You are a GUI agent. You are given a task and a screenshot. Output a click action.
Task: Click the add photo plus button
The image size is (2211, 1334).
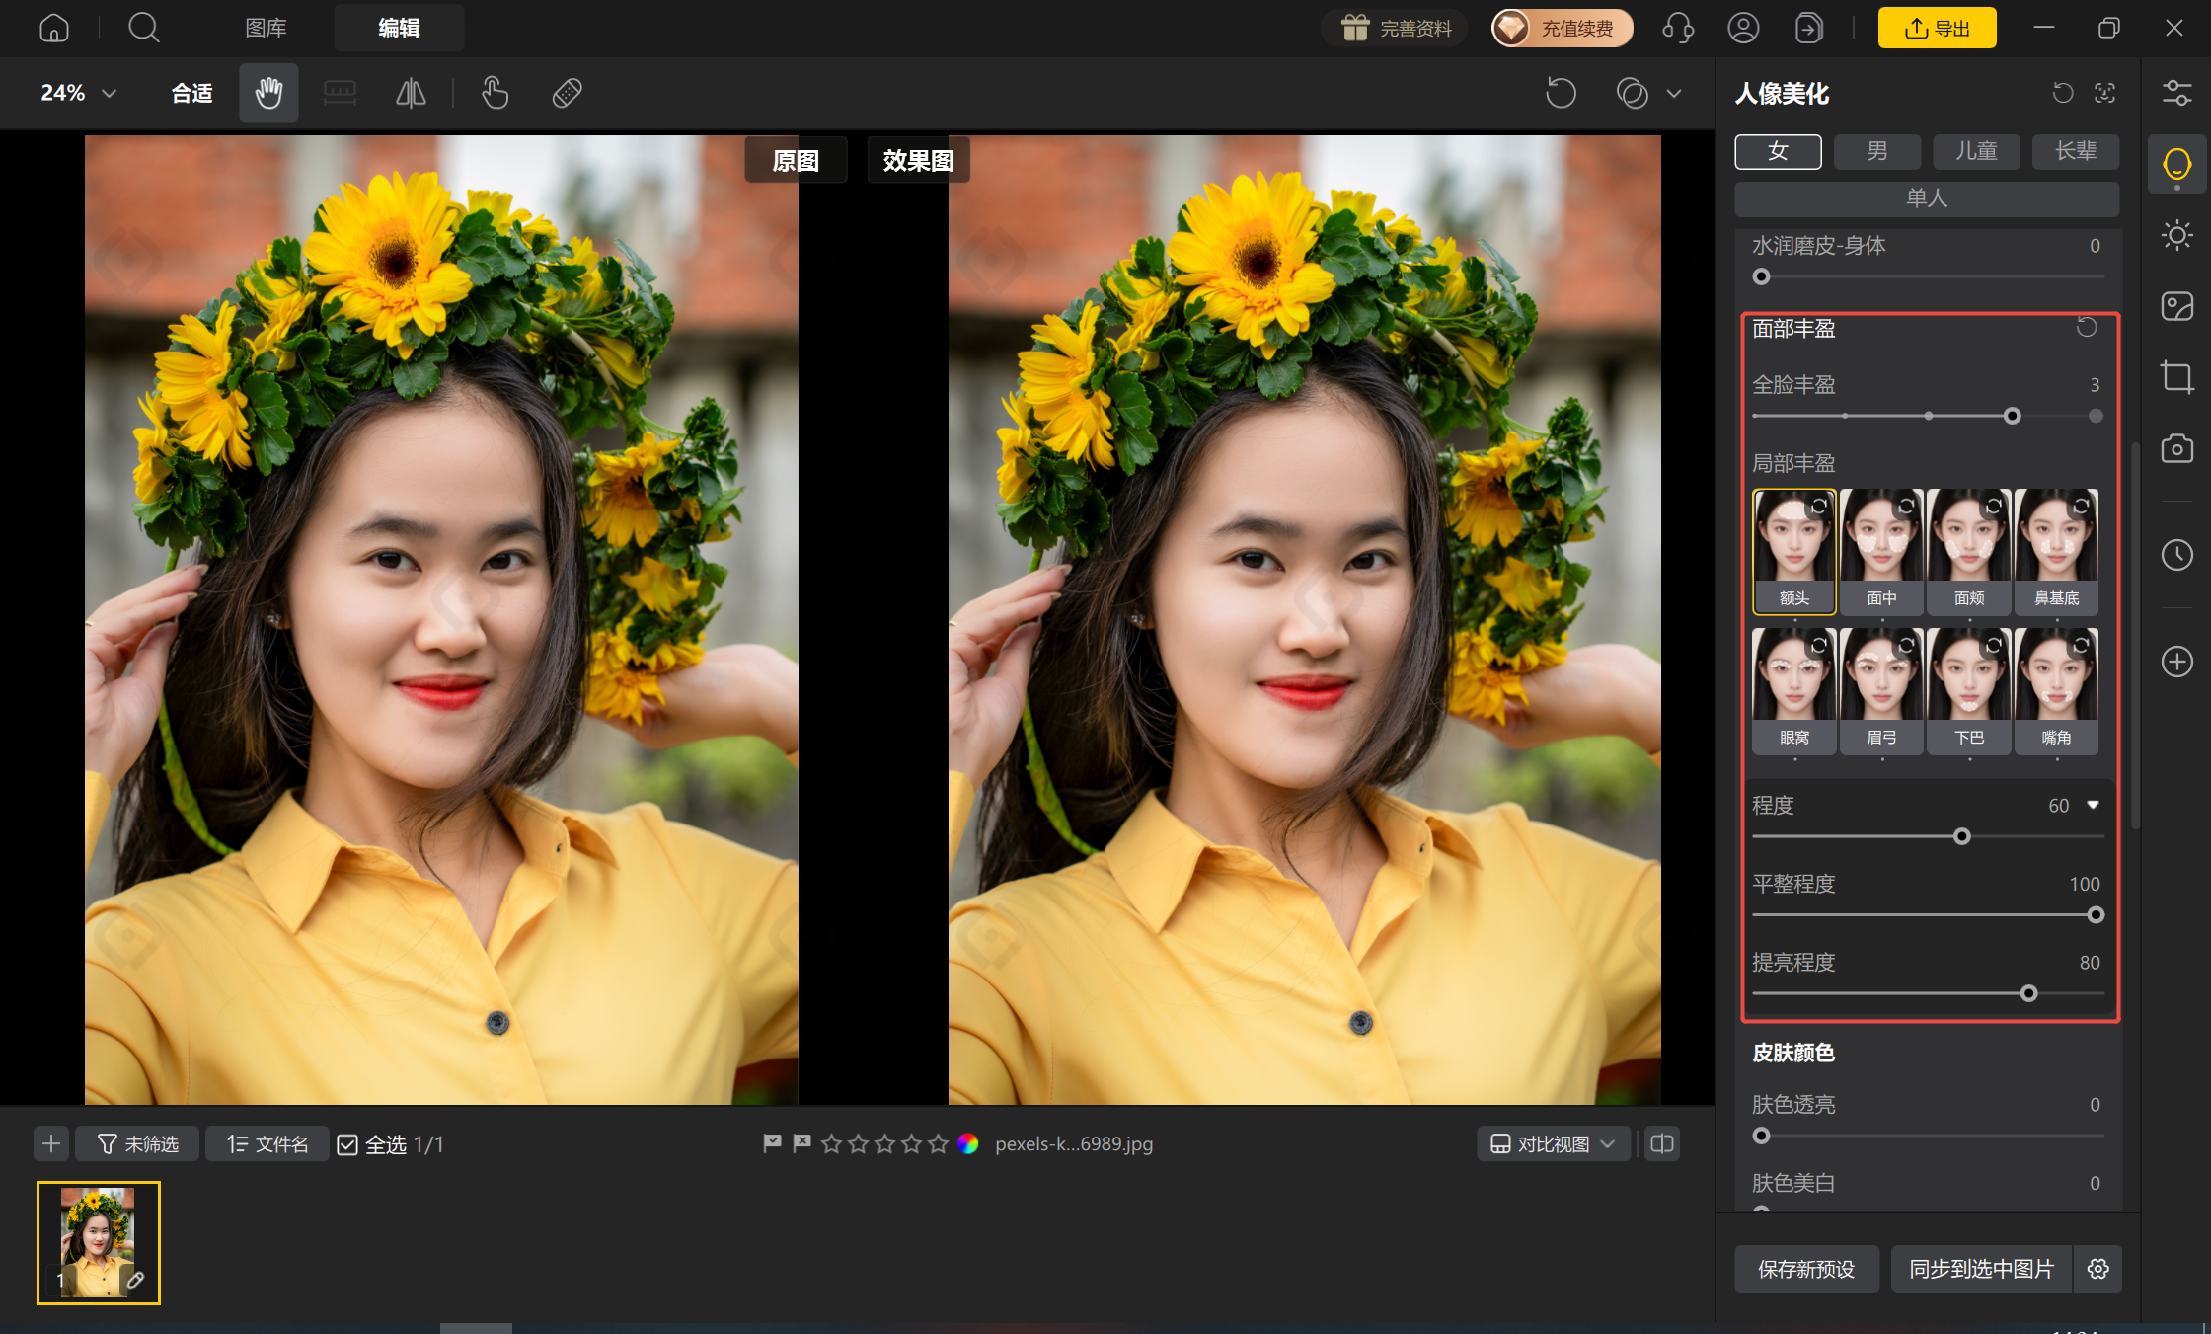[51, 1143]
